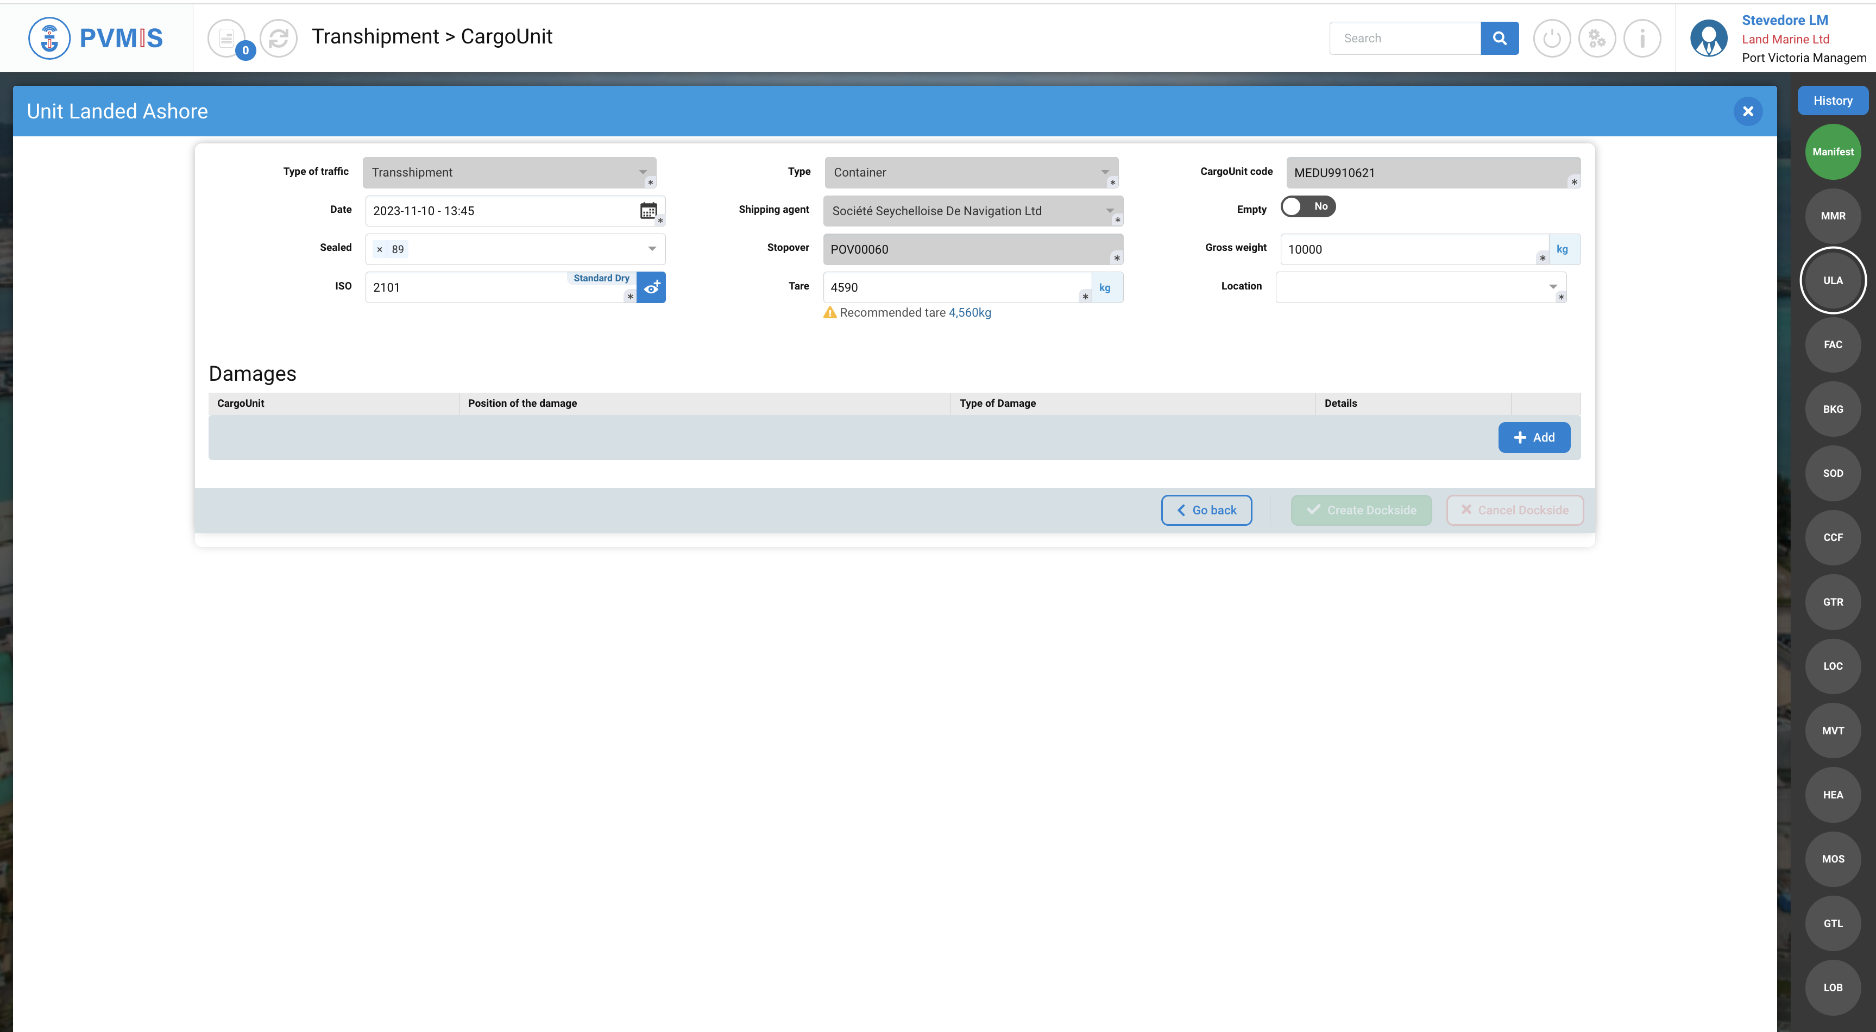The image size is (1876, 1032).
Task: Click the Gross weight input field
Action: point(1408,249)
